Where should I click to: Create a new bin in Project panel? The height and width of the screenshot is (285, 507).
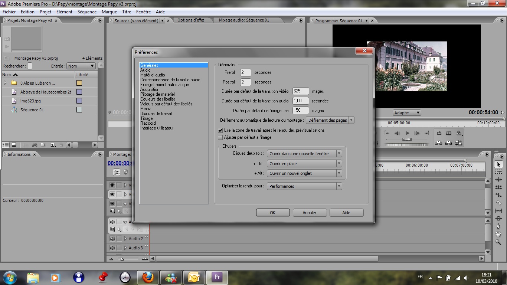tap(43, 145)
